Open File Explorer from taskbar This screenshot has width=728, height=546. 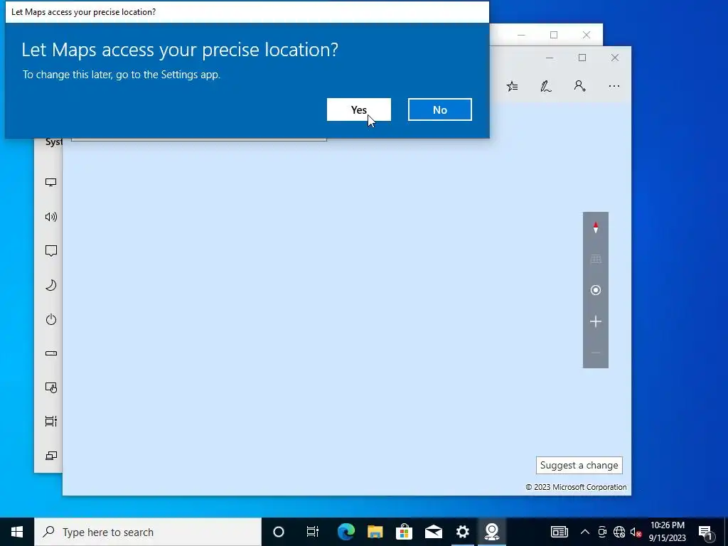[x=375, y=532]
